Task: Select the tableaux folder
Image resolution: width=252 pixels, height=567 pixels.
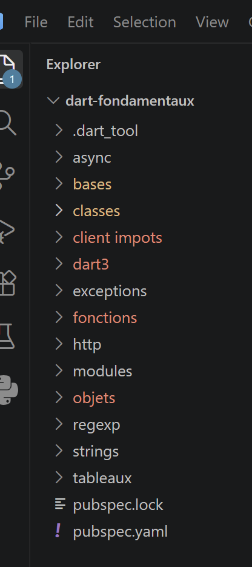Action: [x=102, y=478]
